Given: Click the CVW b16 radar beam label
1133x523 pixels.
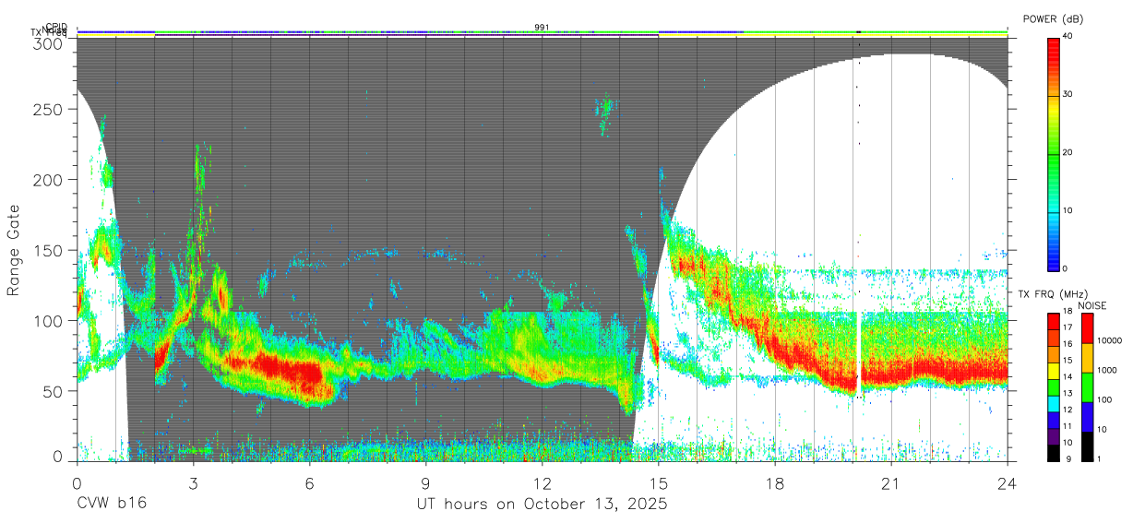Looking at the screenshot, I should click(111, 504).
